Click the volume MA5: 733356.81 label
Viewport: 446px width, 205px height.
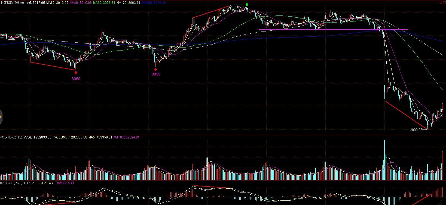100,137
